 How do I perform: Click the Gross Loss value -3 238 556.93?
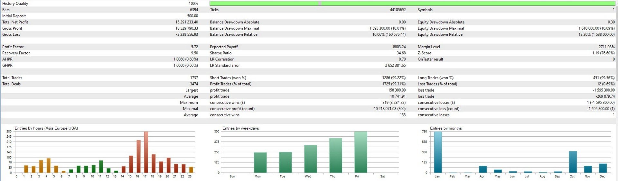tap(187, 34)
